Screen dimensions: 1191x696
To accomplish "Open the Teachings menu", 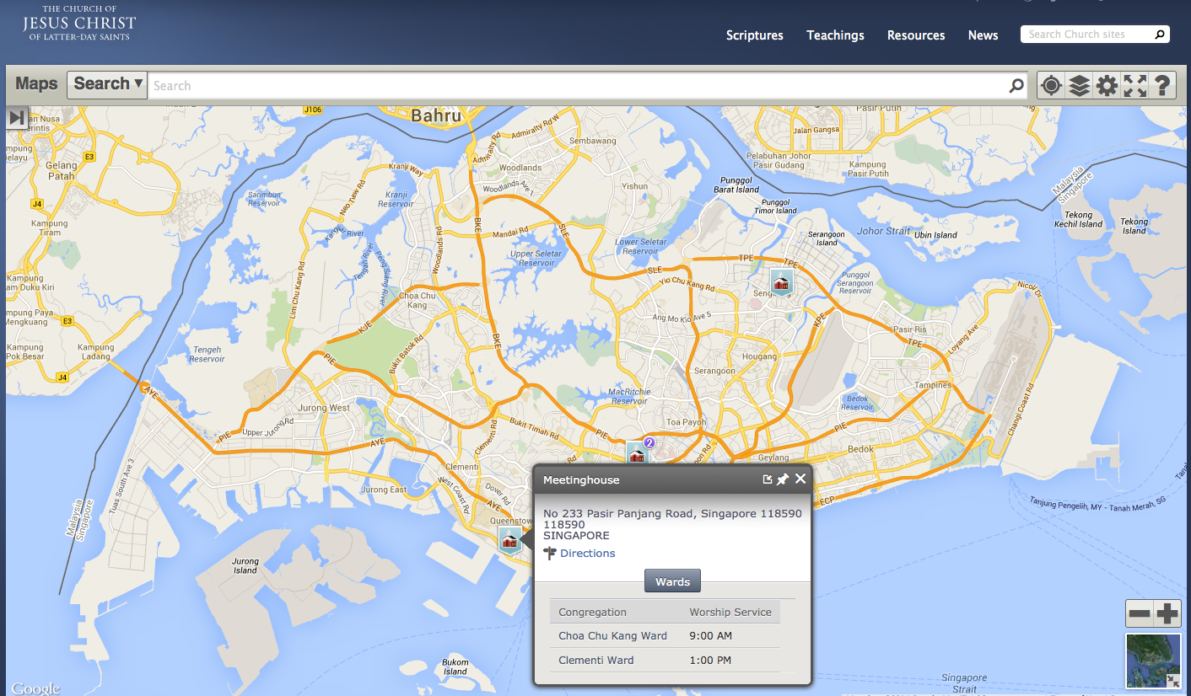I will pos(835,35).
